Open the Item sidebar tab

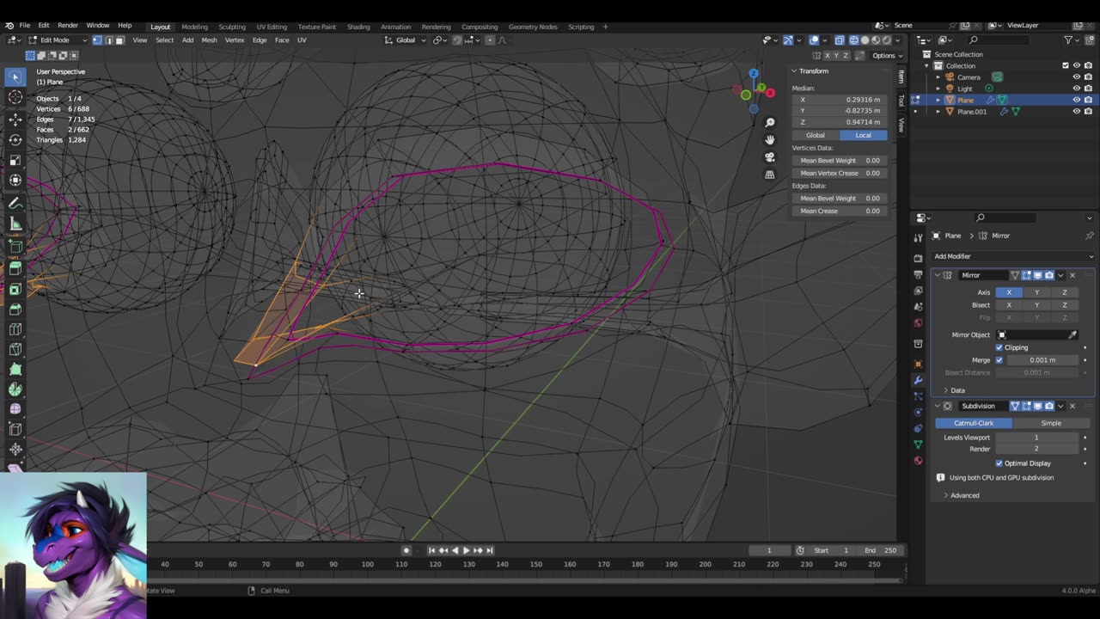pyautogui.click(x=901, y=77)
